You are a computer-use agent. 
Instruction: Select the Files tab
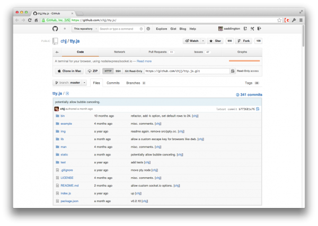[96, 83]
